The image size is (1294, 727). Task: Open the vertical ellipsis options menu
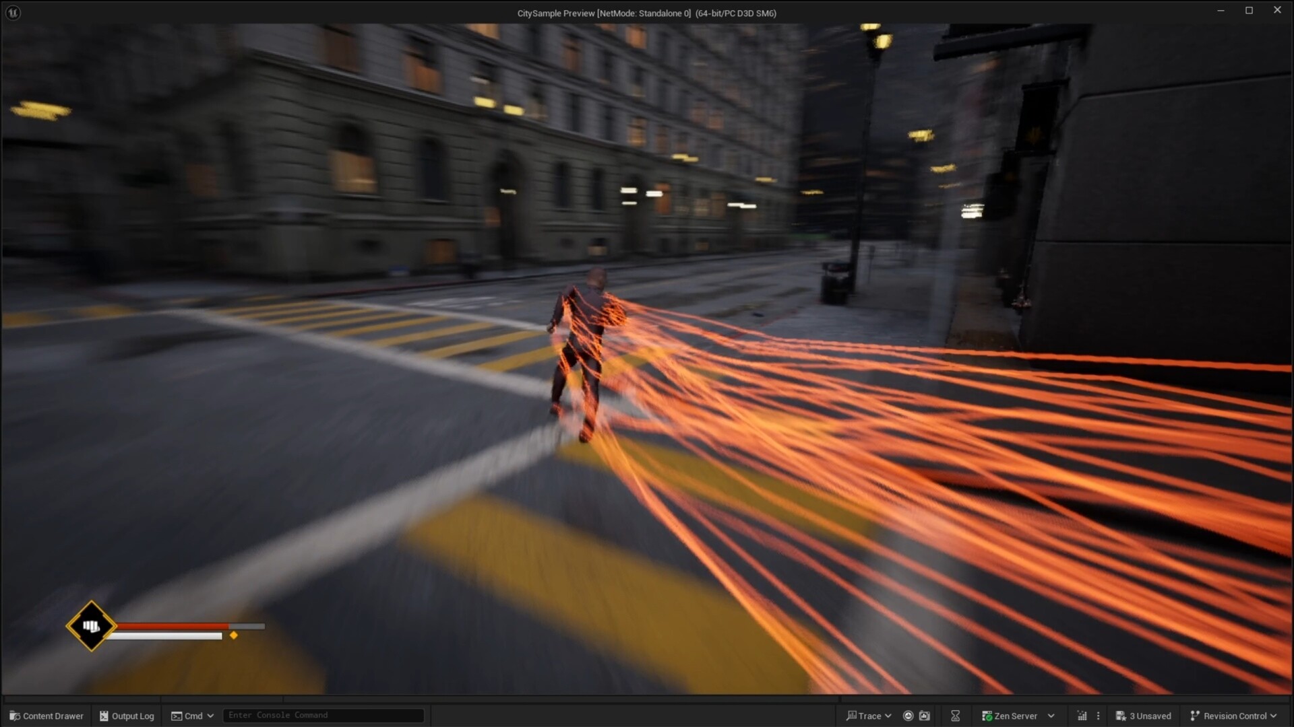[x=1099, y=716]
